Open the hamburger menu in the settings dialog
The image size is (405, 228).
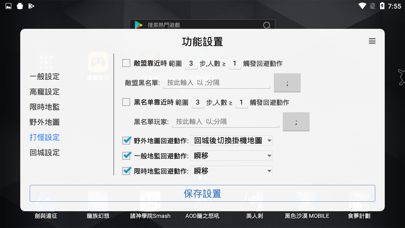tap(372, 41)
